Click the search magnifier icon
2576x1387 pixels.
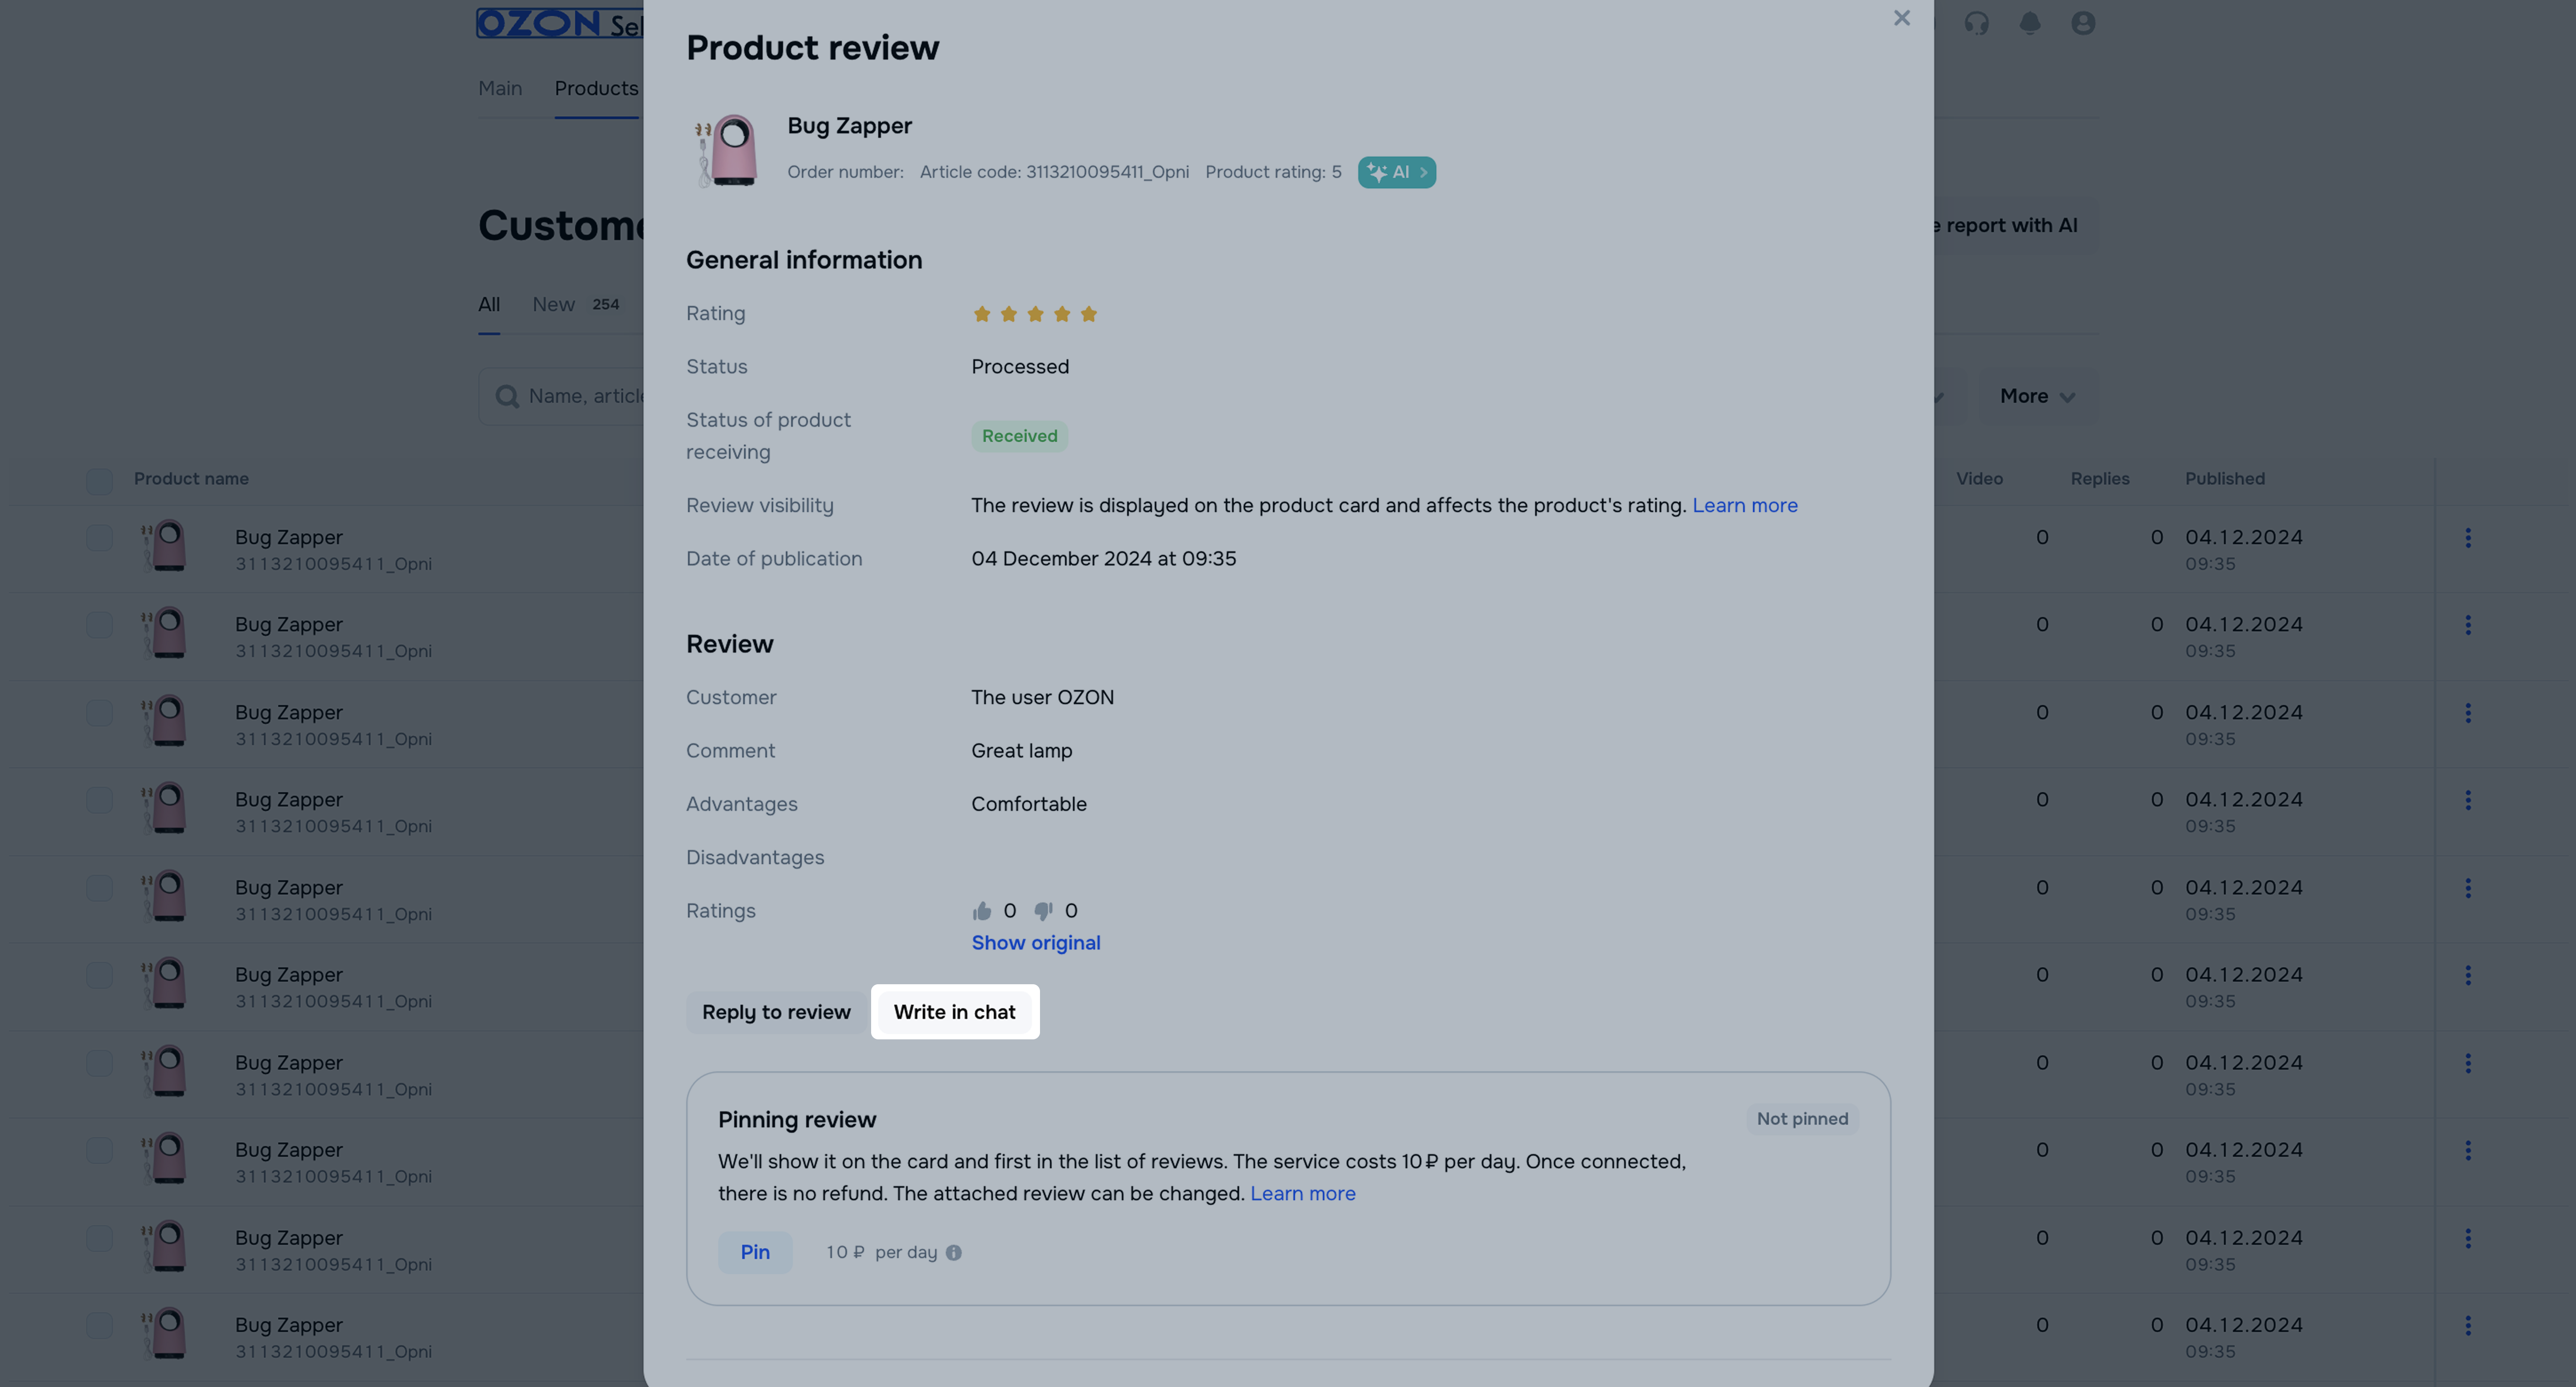click(507, 397)
